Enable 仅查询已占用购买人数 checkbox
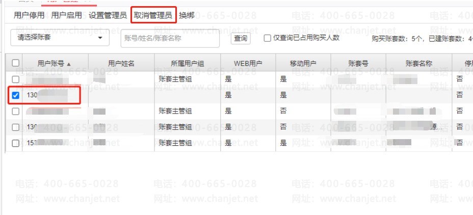Viewport: 473px width, 215px height. click(267, 38)
